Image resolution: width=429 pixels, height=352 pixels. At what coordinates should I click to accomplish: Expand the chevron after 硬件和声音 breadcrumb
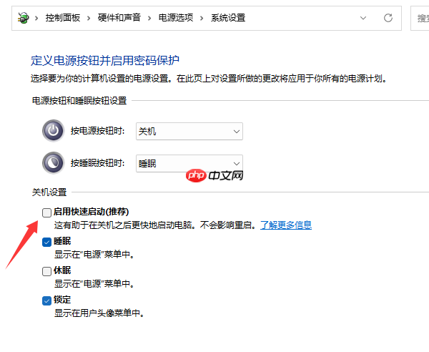149,19
